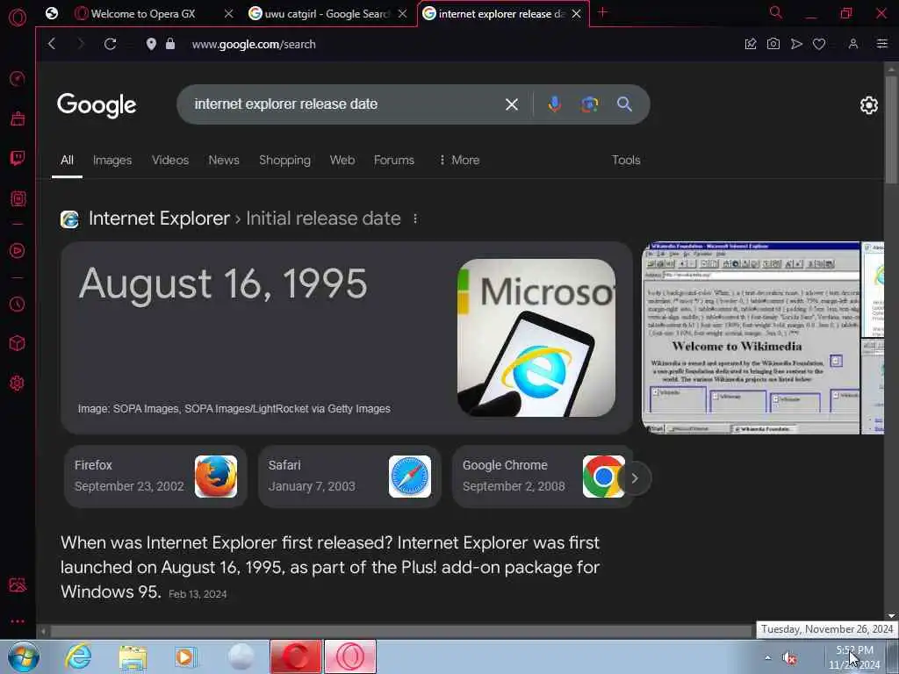Open the Windows Start menu

tap(24, 656)
